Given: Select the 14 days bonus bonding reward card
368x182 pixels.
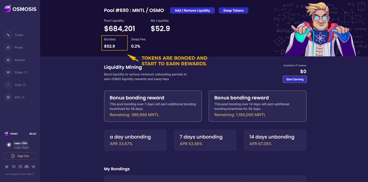Looking at the screenshot, I should pos(258,106).
